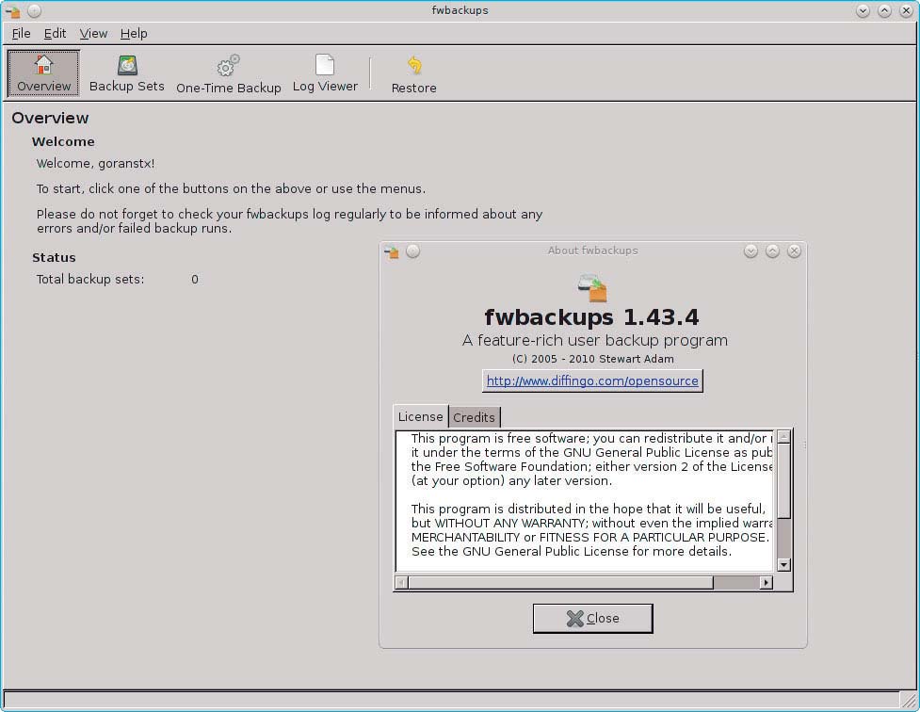Screen dimensions: 920x712
Task: Click the horizontal scroll left arrow in license box
Action: click(x=402, y=582)
